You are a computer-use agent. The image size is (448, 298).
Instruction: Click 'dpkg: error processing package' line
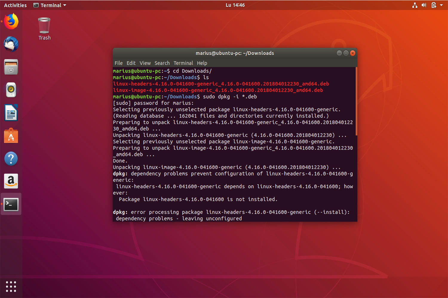coord(231,212)
